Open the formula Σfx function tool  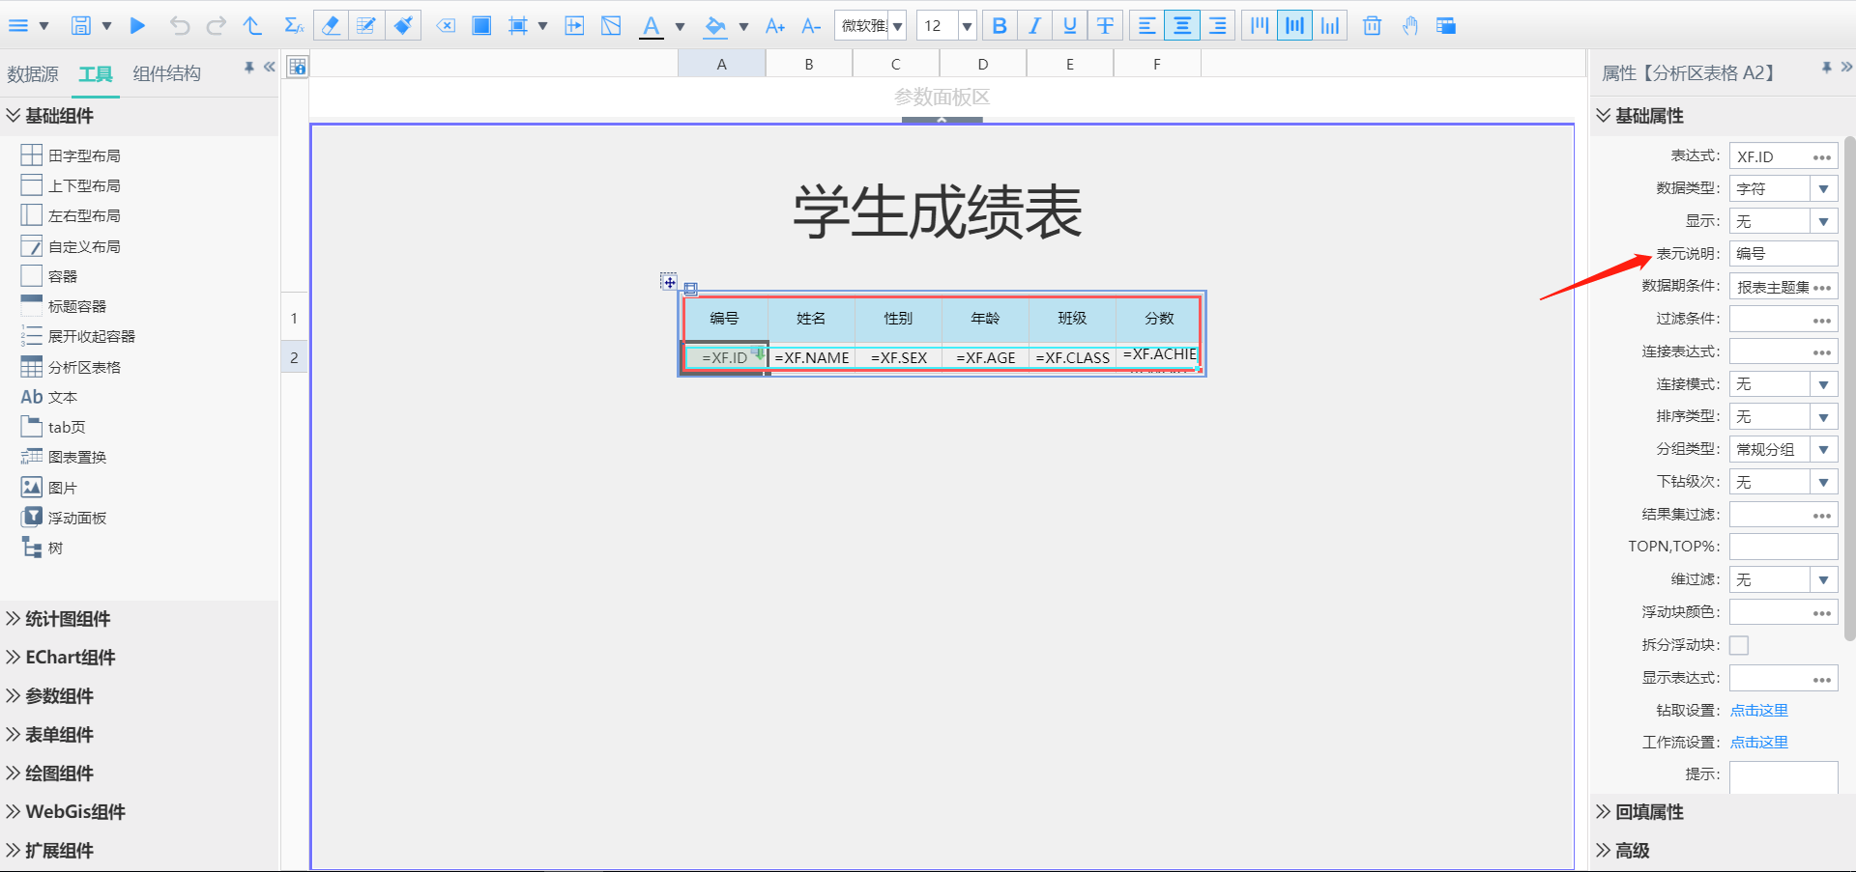point(294,26)
